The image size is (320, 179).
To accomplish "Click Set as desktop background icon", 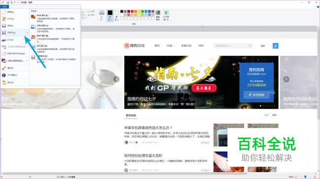I will pos(4,61).
